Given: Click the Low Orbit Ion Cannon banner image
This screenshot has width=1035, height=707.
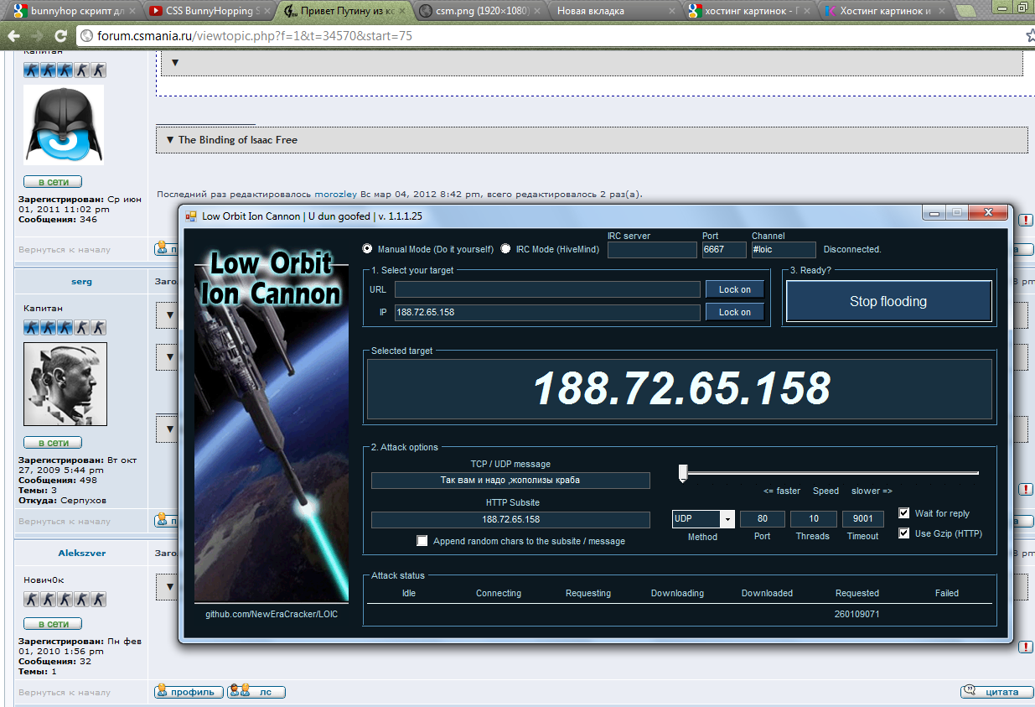Looking at the screenshot, I should coord(272,422).
